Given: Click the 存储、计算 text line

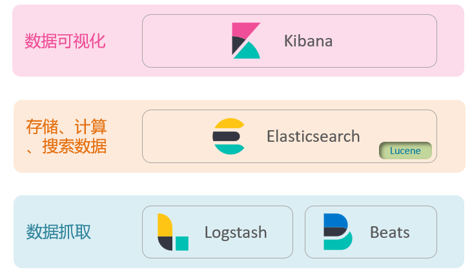Looking at the screenshot, I should pos(67,126).
